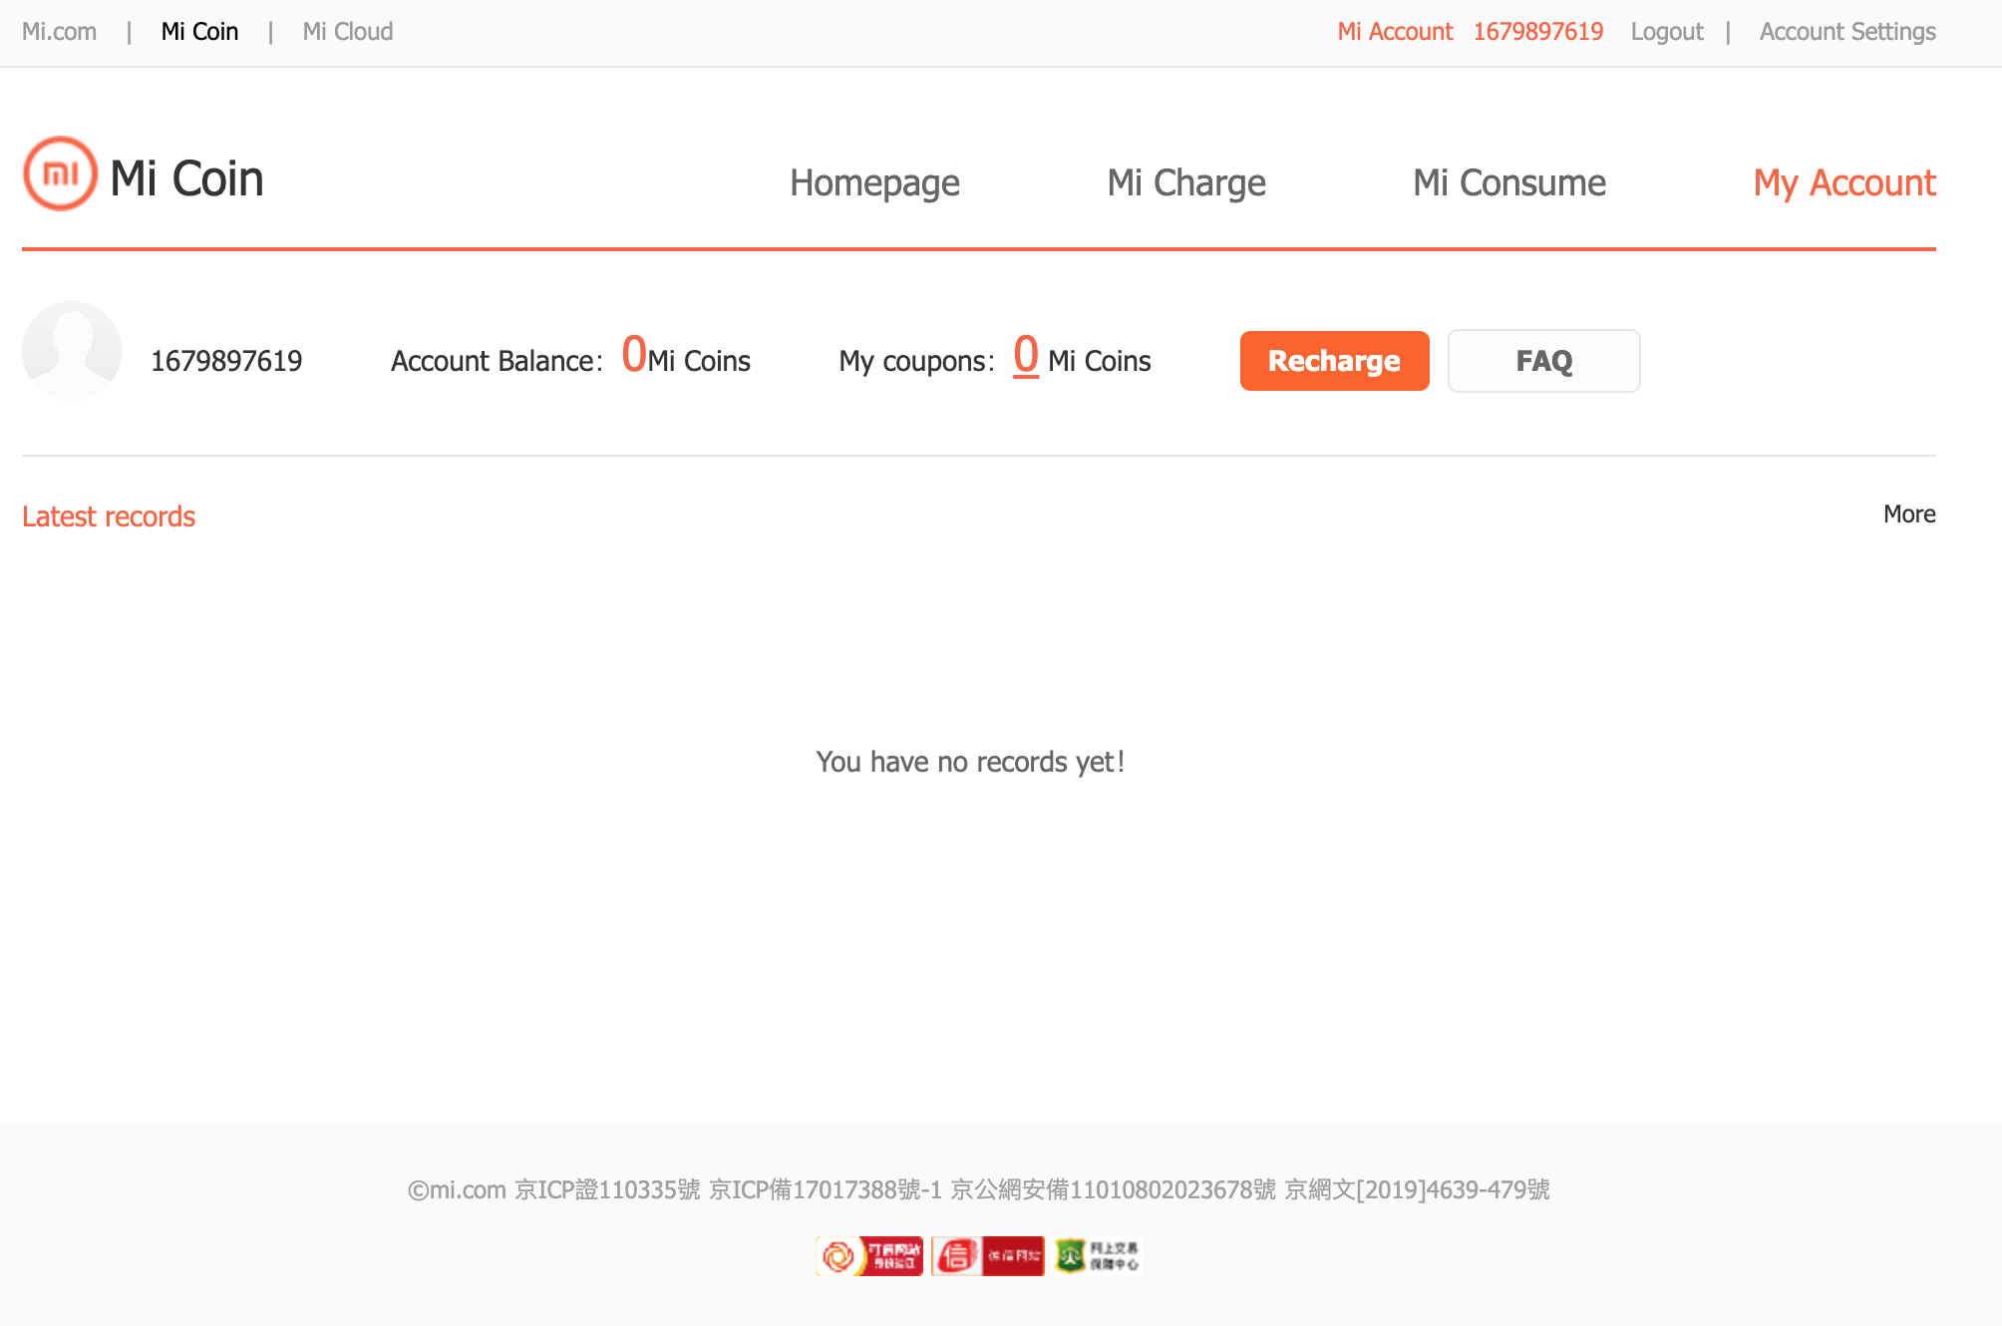Click the red credit certification badge in footer
Viewport: 2002px width, 1326px height.
click(988, 1256)
